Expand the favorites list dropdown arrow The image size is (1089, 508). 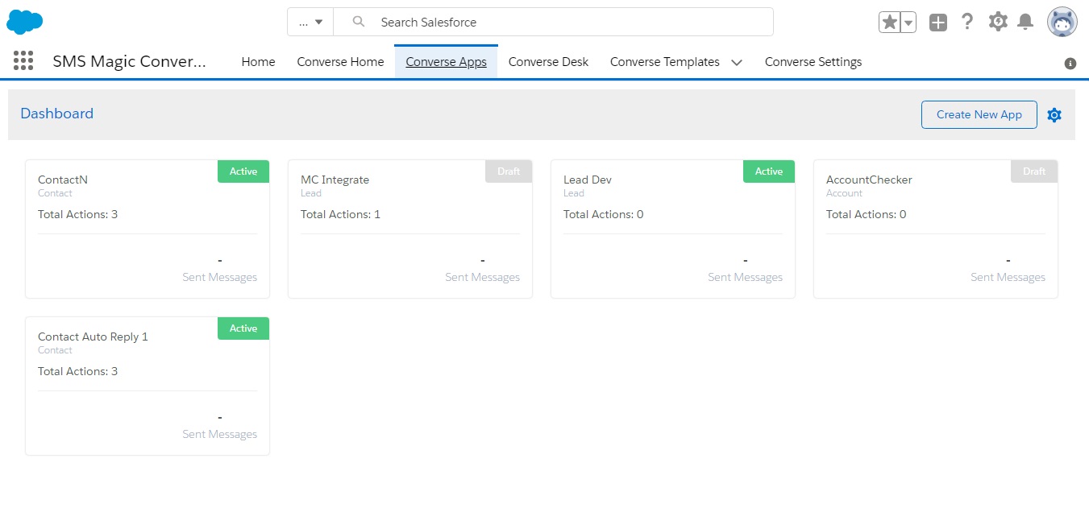tap(908, 23)
